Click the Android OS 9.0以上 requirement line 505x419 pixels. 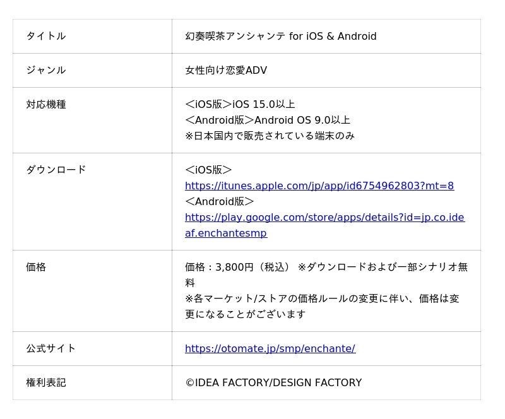268,120
